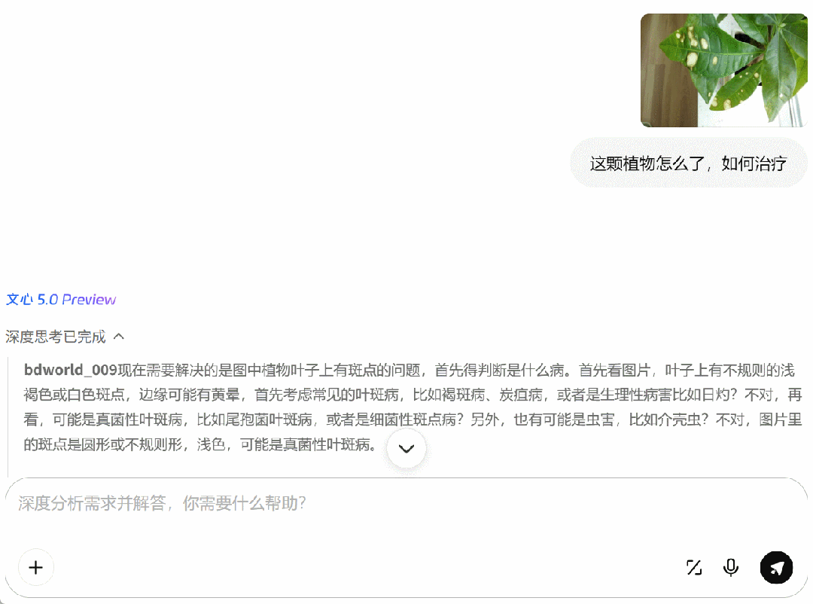Collapse the deep thinking section via chevron
Image resolution: width=813 pixels, height=604 pixels.
point(119,336)
